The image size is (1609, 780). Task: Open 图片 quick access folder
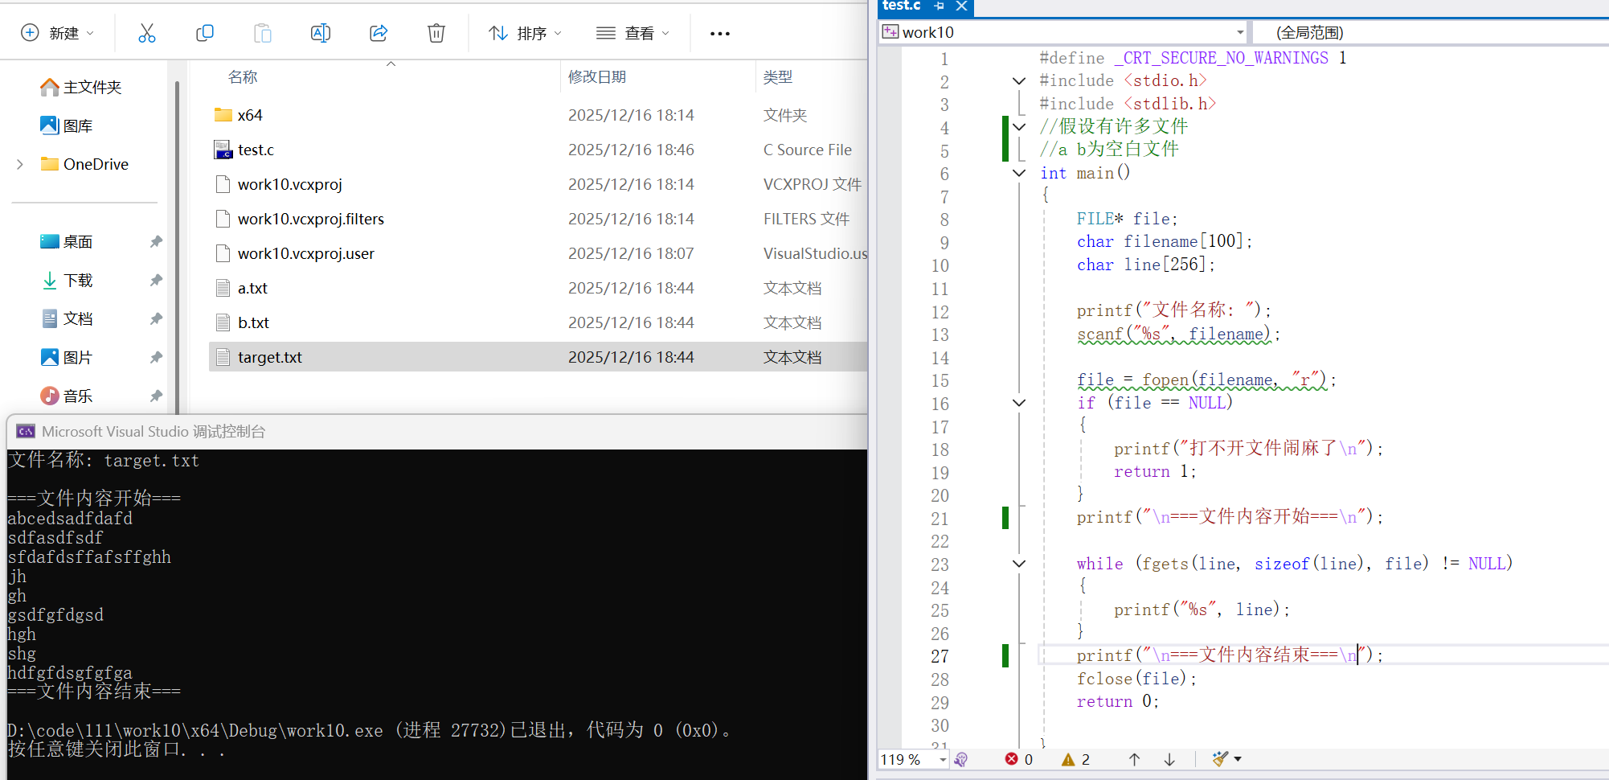click(67, 357)
